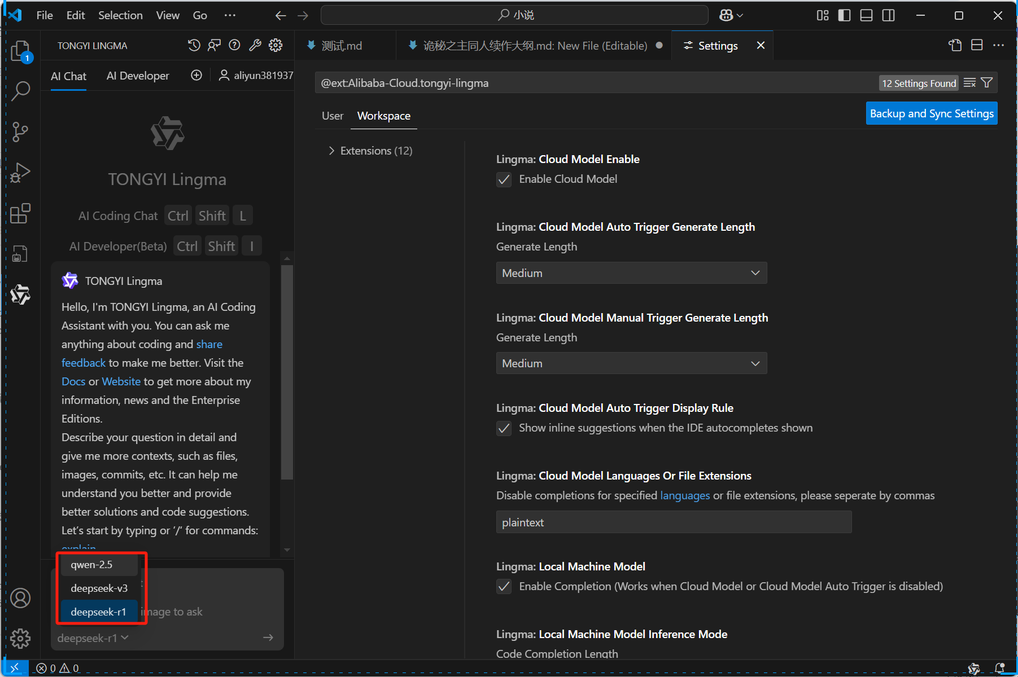1018x677 pixels.
Task: Open Lingma settings gear icon
Action: (276, 46)
